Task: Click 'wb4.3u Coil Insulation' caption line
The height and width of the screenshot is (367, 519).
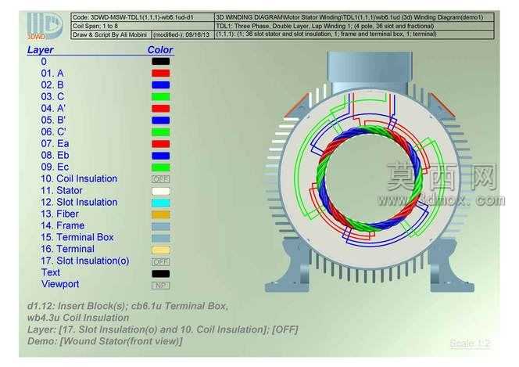Action: click(78, 318)
